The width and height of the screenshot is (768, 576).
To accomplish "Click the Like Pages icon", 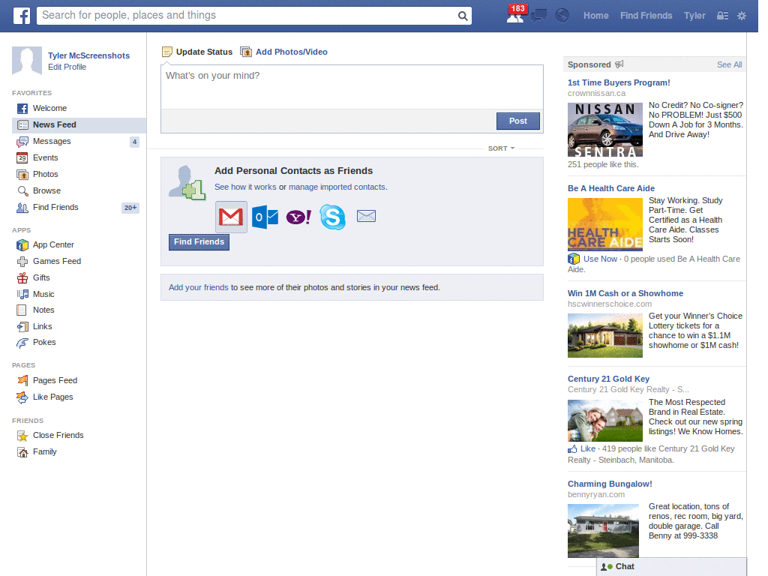I will pos(22,397).
